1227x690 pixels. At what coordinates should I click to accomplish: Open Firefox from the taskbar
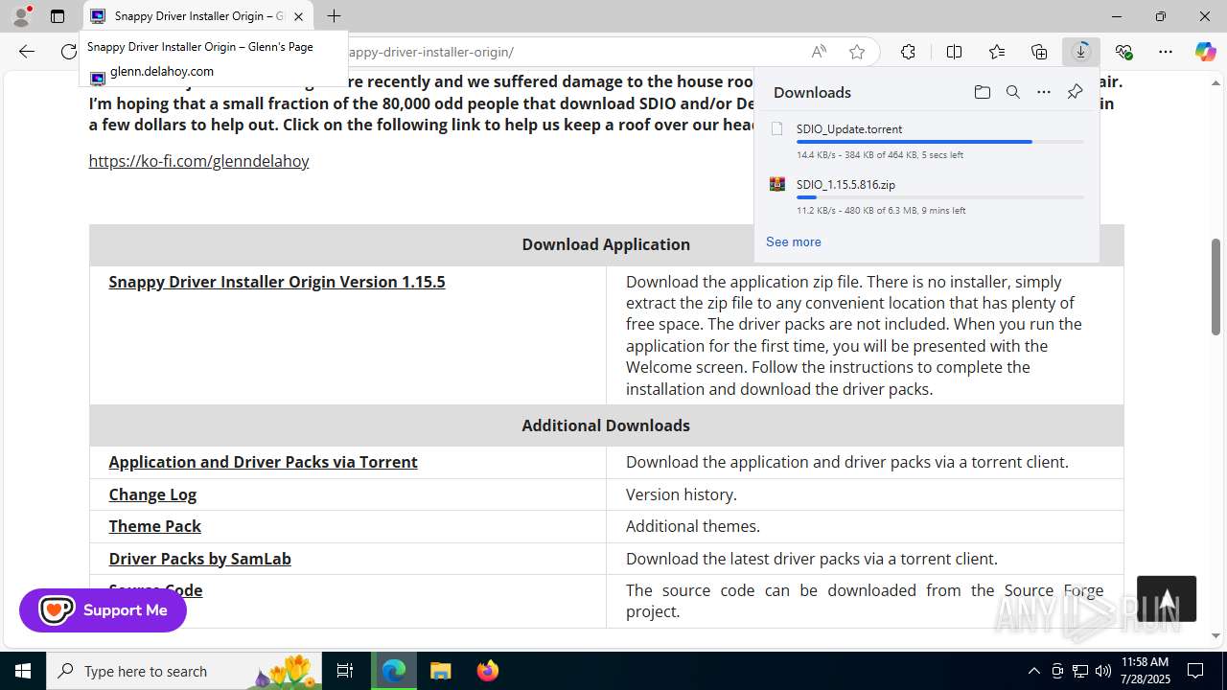coord(487,671)
